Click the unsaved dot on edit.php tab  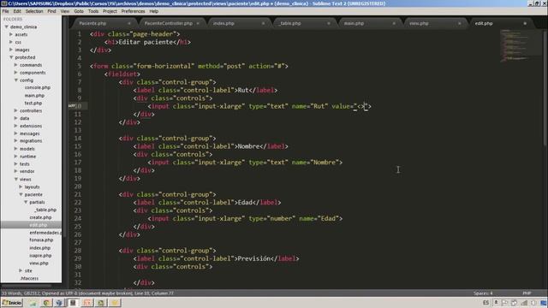click(x=525, y=23)
